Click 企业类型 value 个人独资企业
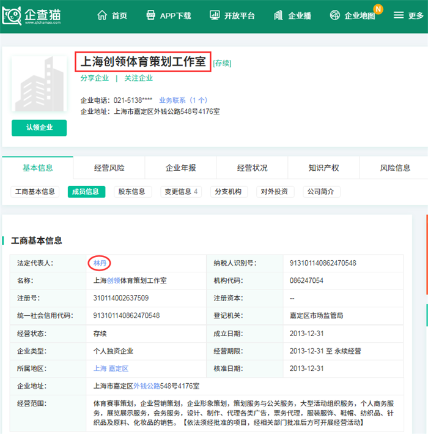The image size is (428, 434). click(x=113, y=351)
